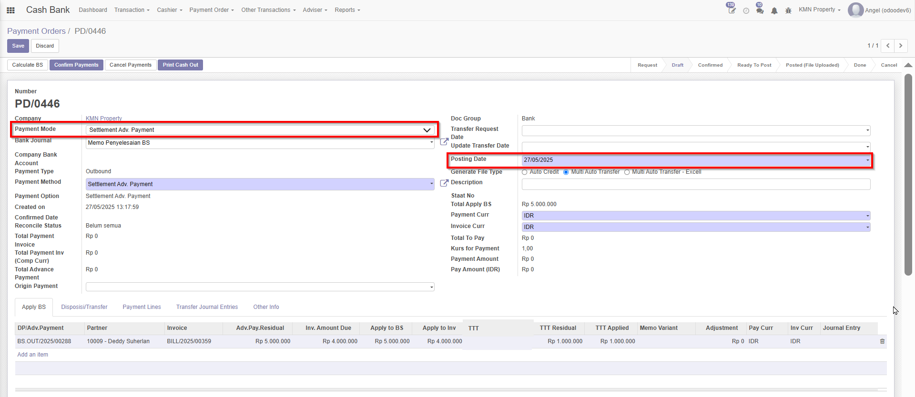
Task: Delete the BS.OUT/2025/00288 row with trash icon
Action: [882, 341]
